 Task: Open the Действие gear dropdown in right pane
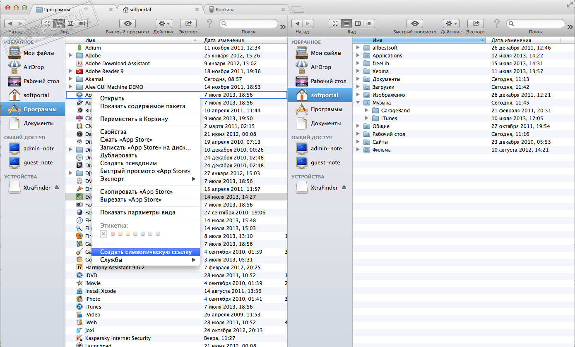451,24
